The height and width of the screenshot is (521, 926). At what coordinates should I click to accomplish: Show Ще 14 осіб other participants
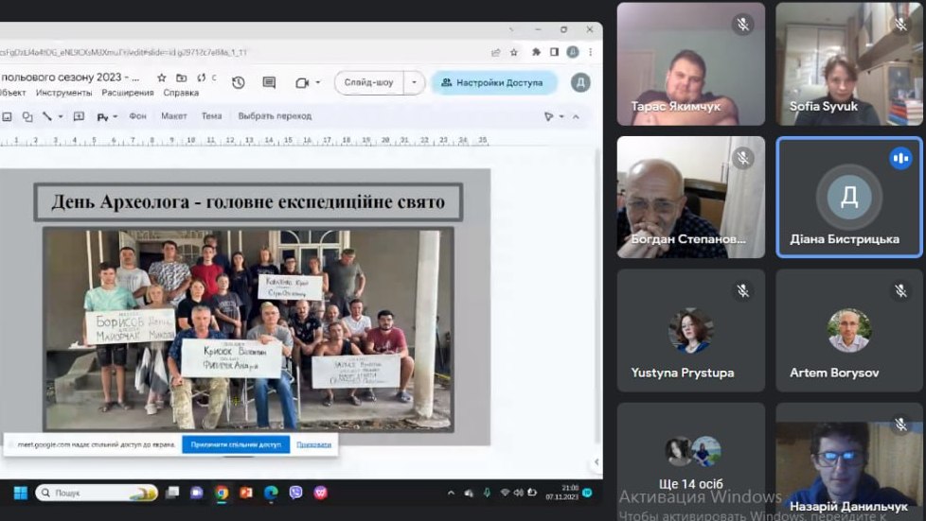click(691, 462)
